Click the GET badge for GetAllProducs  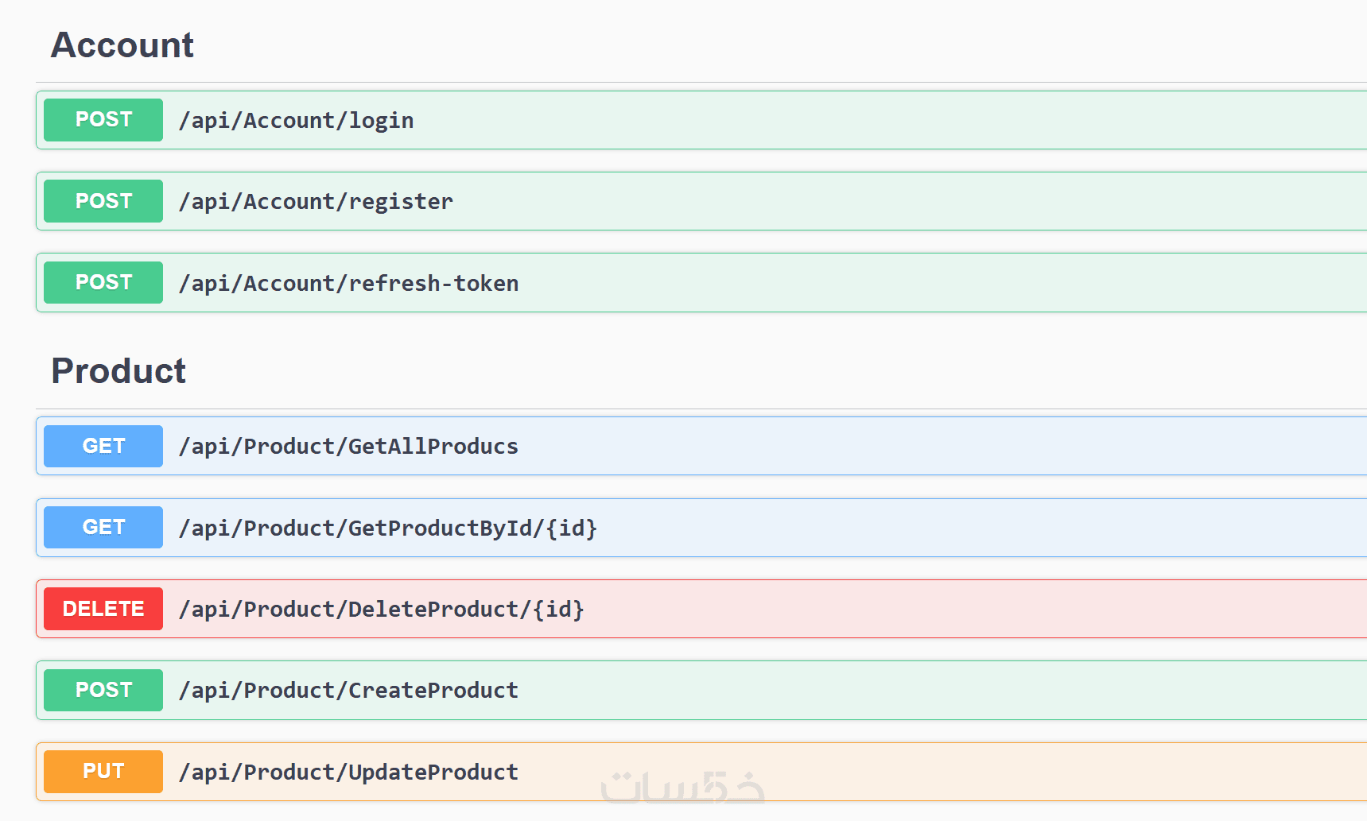pos(103,446)
